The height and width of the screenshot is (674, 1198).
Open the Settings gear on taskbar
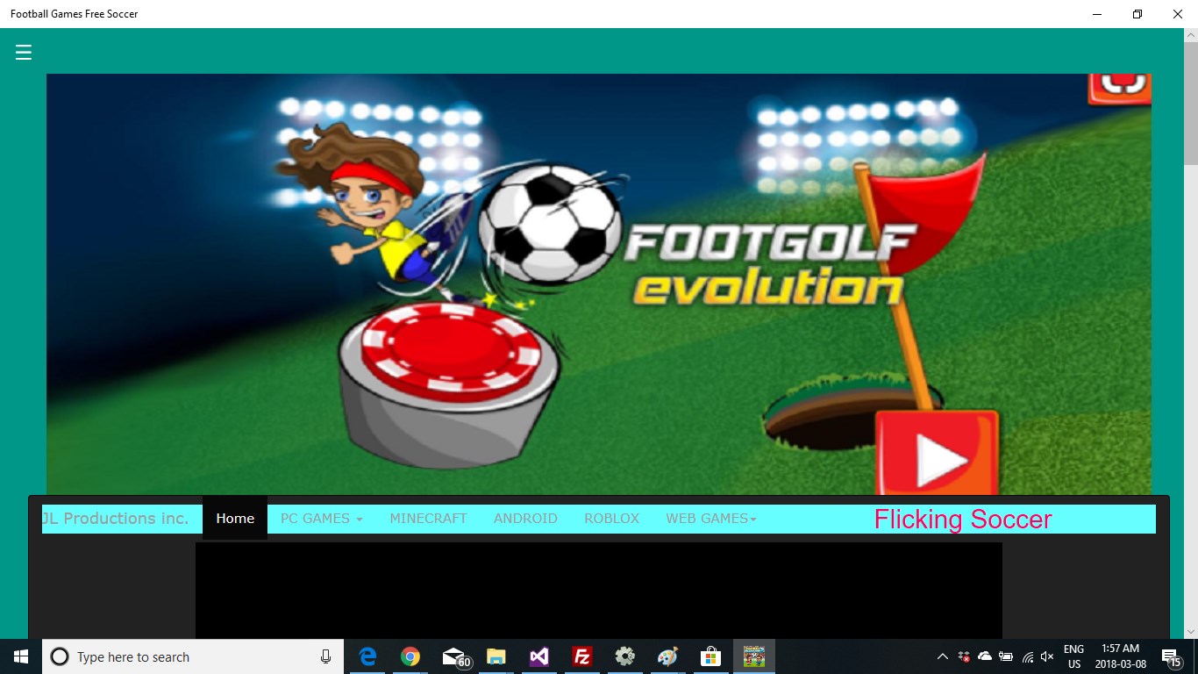coord(624,656)
